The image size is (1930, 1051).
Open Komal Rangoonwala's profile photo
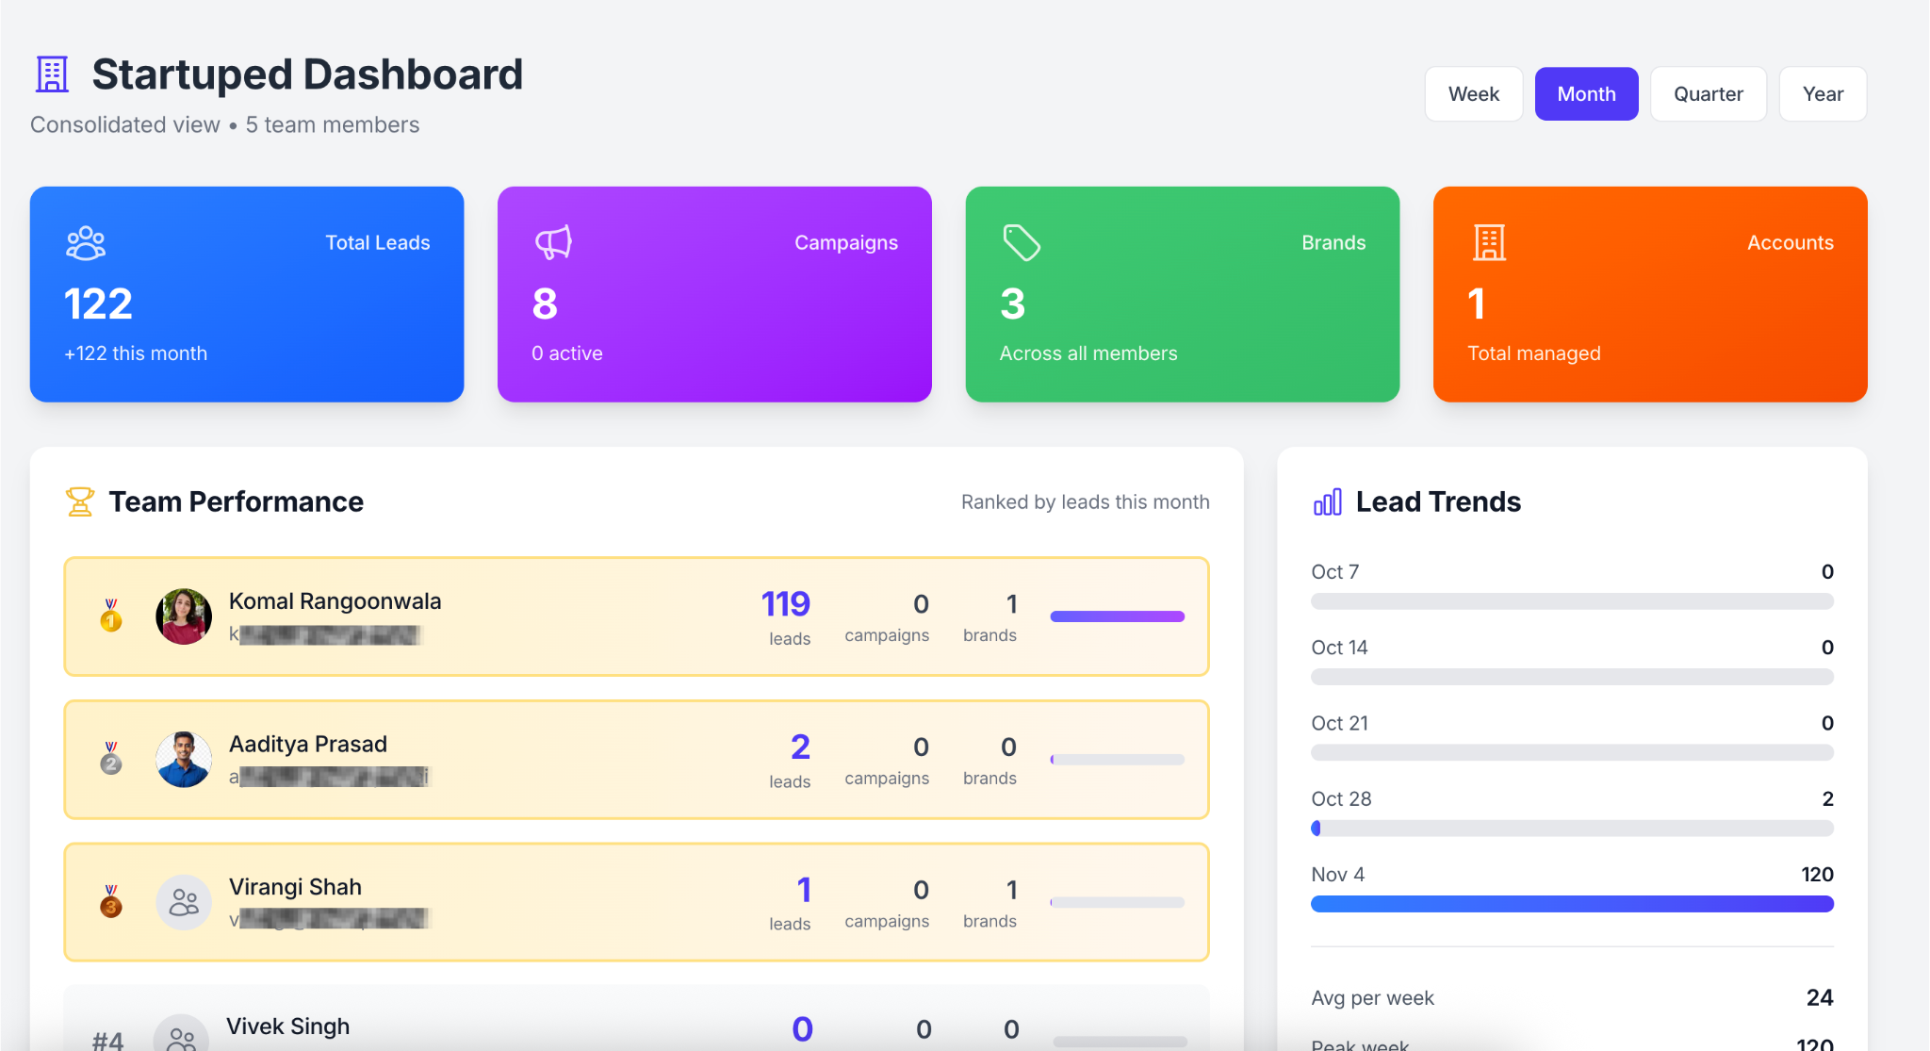coord(184,616)
